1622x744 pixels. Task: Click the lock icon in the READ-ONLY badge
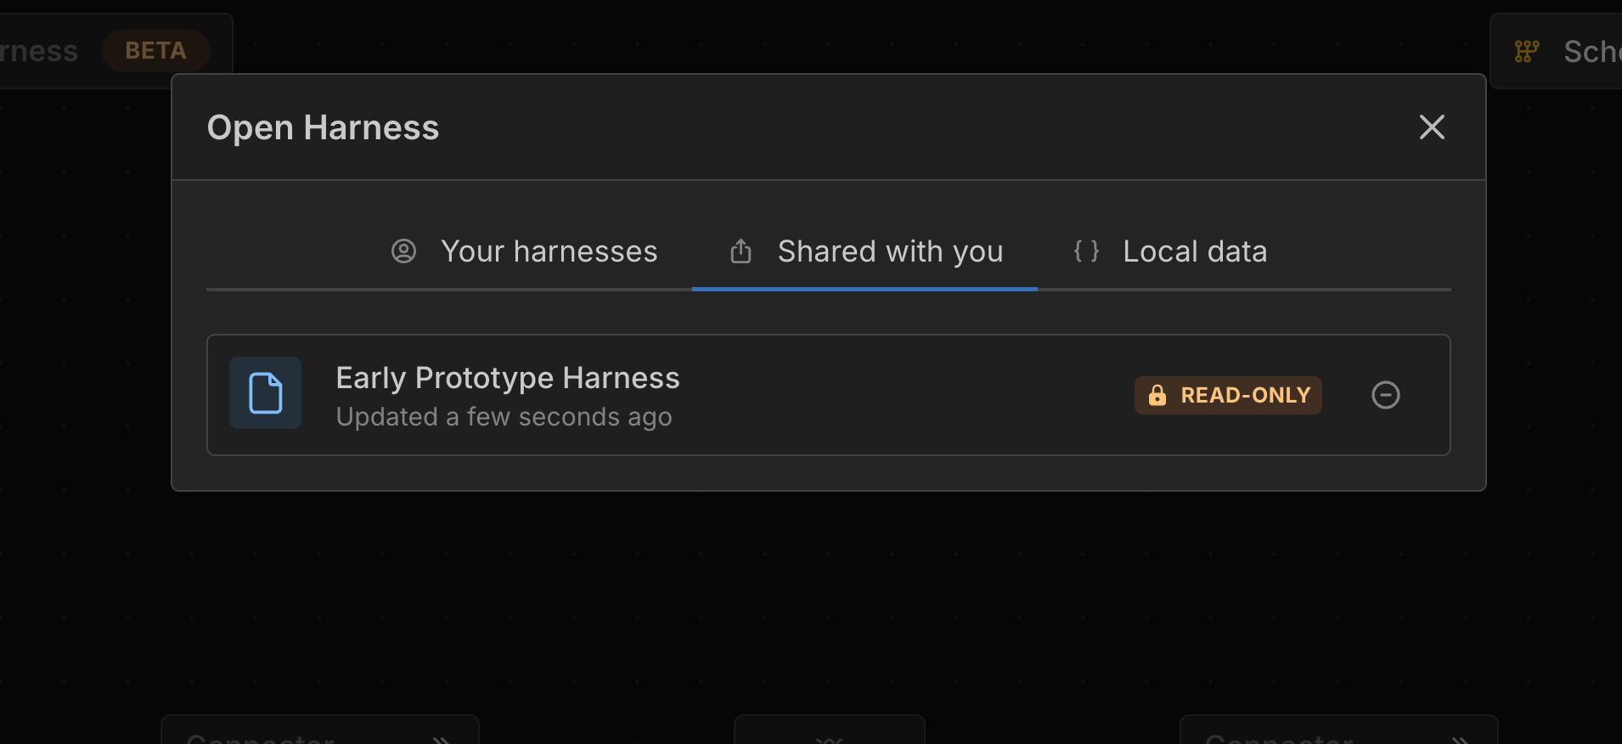point(1157,396)
